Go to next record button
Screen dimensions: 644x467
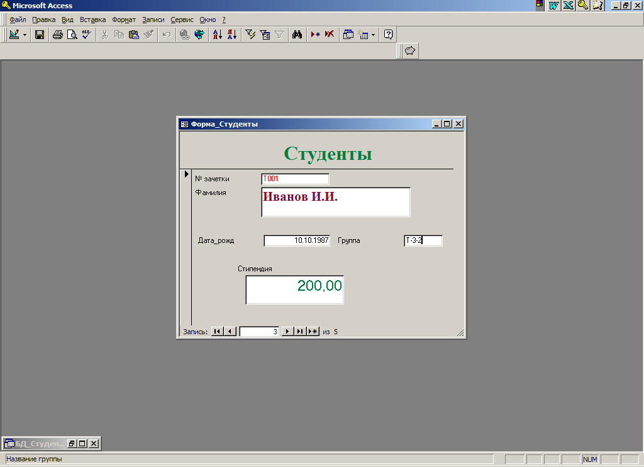coord(287,331)
